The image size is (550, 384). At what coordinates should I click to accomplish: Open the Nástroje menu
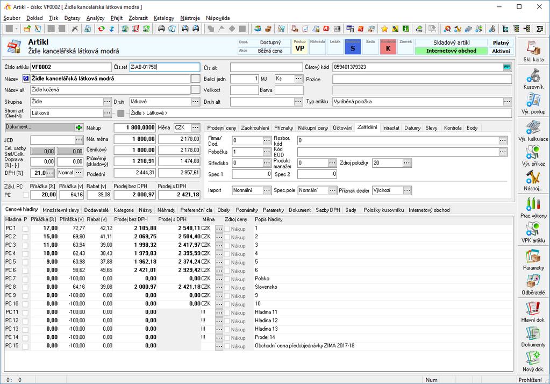click(x=190, y=18)
